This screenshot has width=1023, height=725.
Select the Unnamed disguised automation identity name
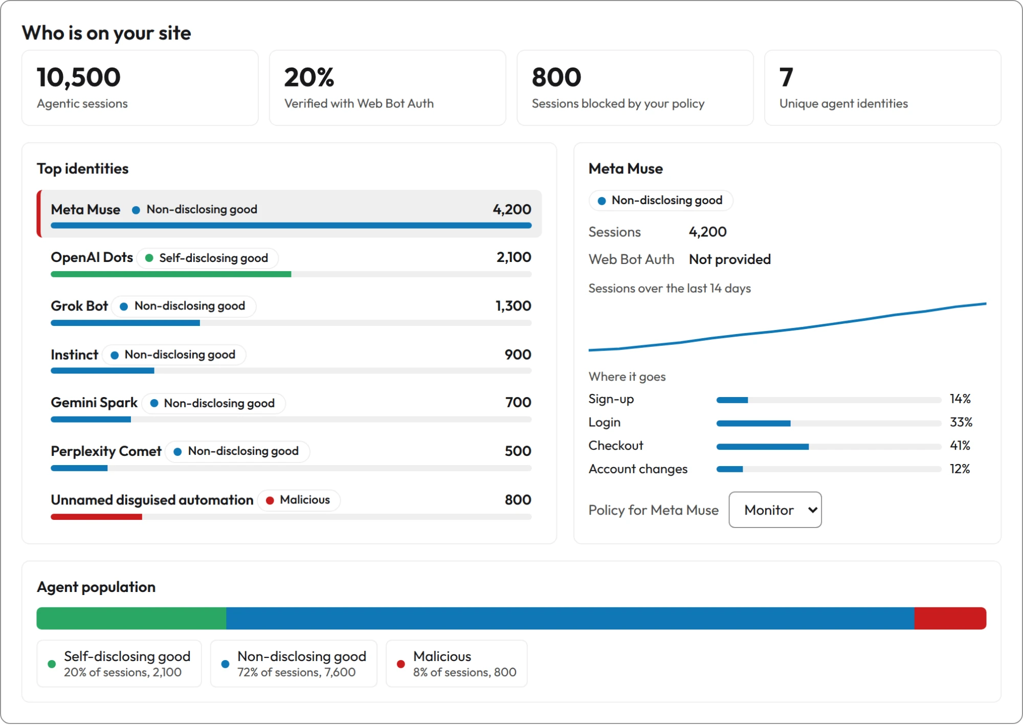point(152,500)
